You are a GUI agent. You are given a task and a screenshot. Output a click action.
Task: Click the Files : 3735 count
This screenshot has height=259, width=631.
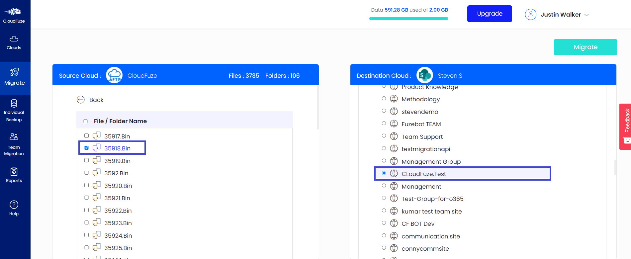[244, 76]
